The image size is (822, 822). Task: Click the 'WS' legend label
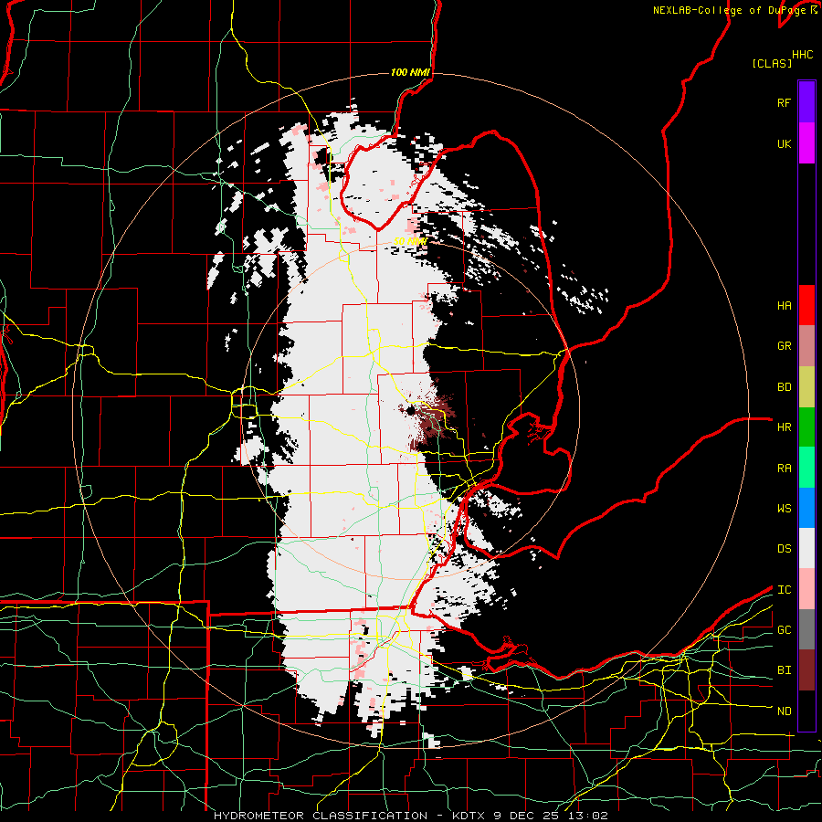784,509
